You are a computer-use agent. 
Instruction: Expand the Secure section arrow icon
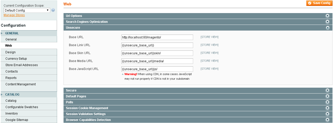(x=327, y=90)
